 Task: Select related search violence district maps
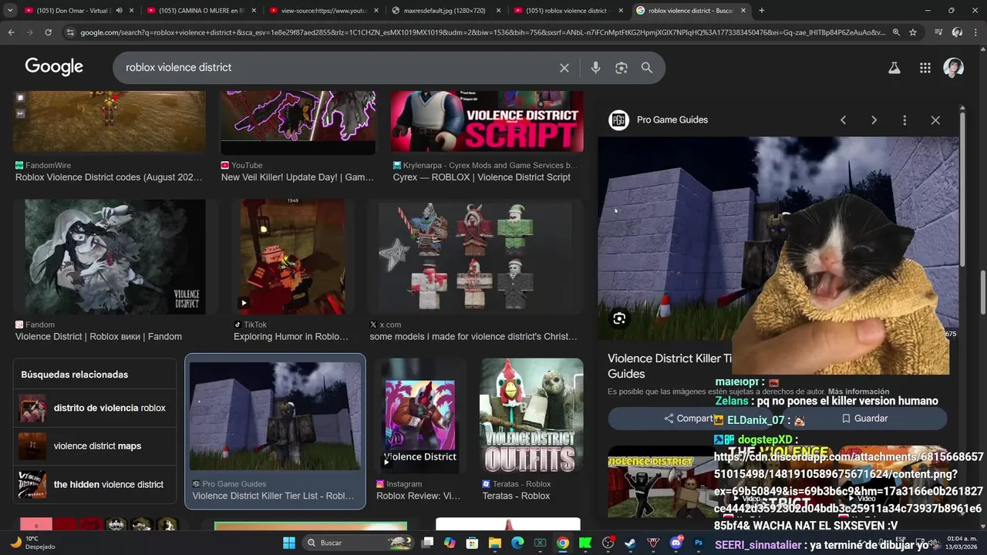tap(95, 446)
